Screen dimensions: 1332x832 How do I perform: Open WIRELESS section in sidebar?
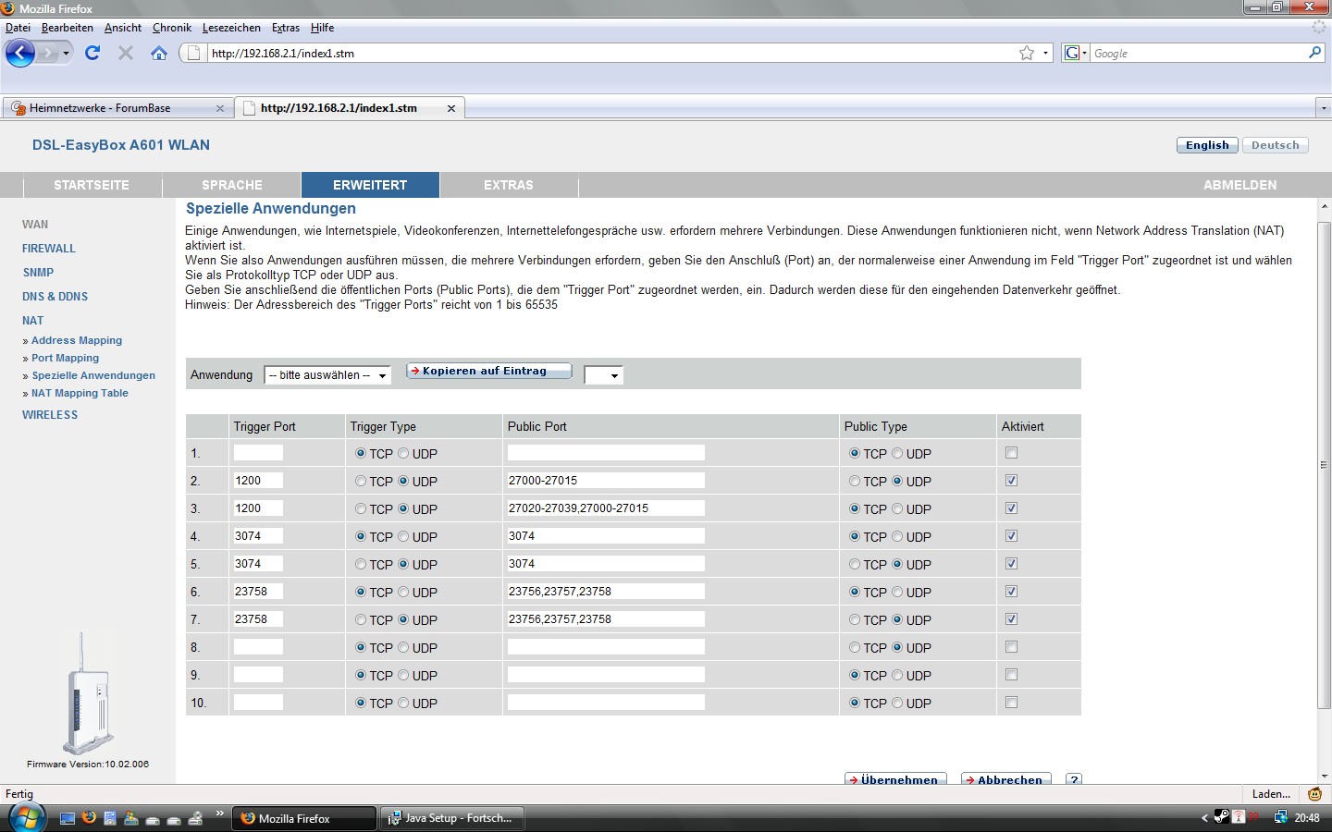coord(50,415)
